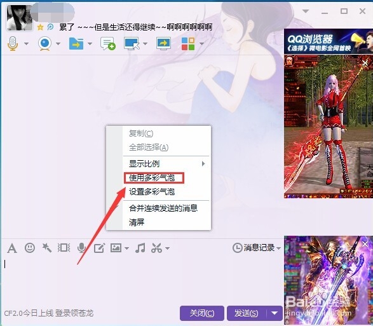Image resolution: width=373 pixels, height=326 pixels.
Task: Share music with the note icon
Action: pyautogui.click(x=140, y=248)
